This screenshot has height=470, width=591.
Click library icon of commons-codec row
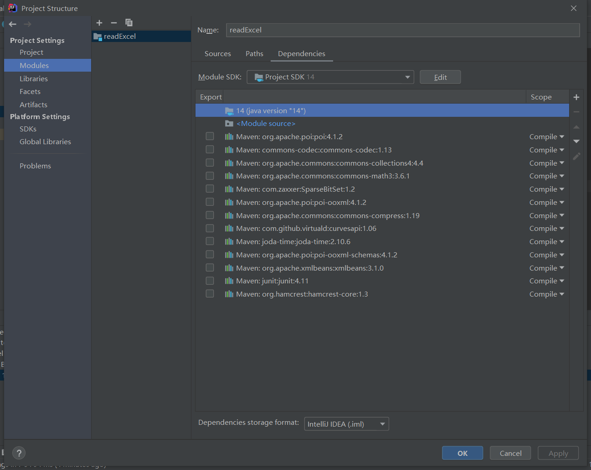(x=229, y=150)
